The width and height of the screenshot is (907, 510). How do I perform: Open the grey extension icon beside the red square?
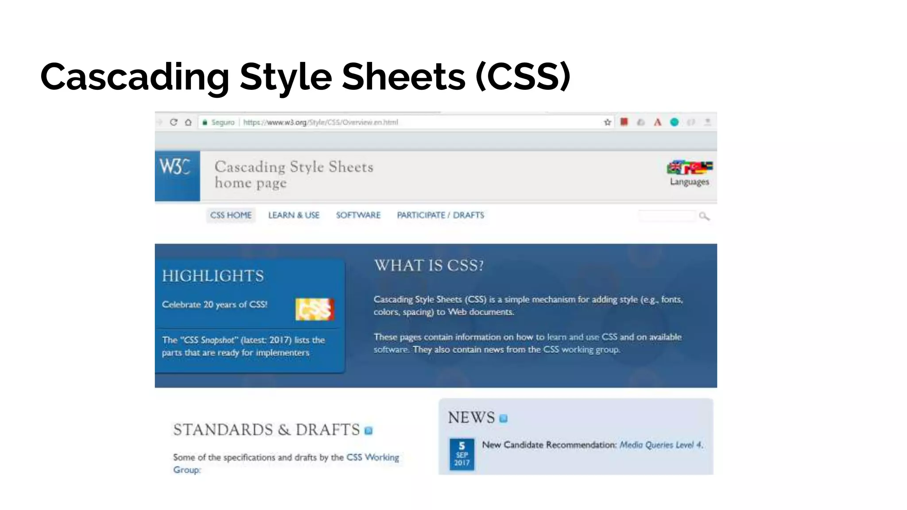[x=641, y=122]
